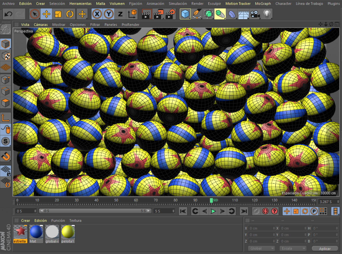The height and width of the screenshot is (254, 342).
Task: Open the primitive objects dropdown
Action: click(x=185, y=14)
